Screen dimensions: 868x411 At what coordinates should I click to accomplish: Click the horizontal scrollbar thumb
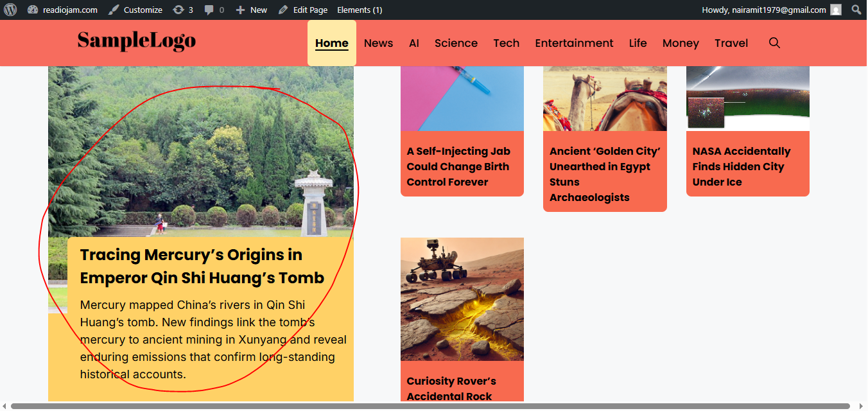point(430,406)
